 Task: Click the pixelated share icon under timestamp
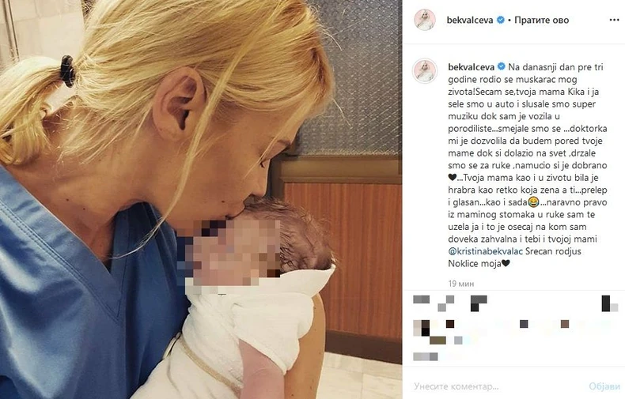tap(479, 303)
